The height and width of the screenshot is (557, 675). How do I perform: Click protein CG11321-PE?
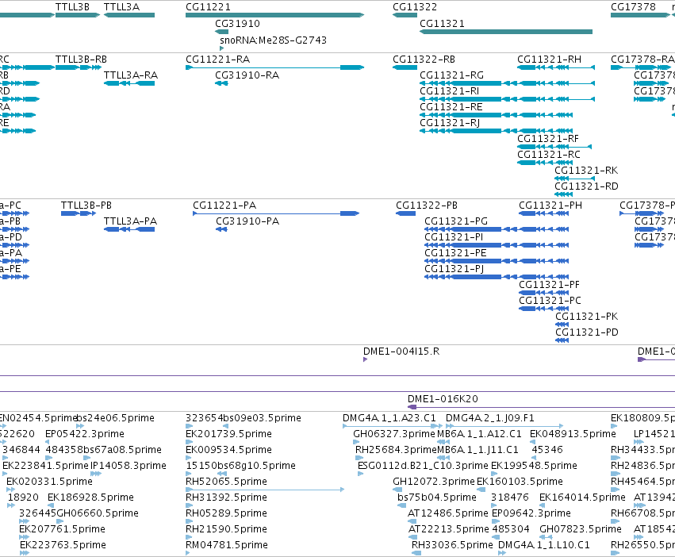(455, 253)
